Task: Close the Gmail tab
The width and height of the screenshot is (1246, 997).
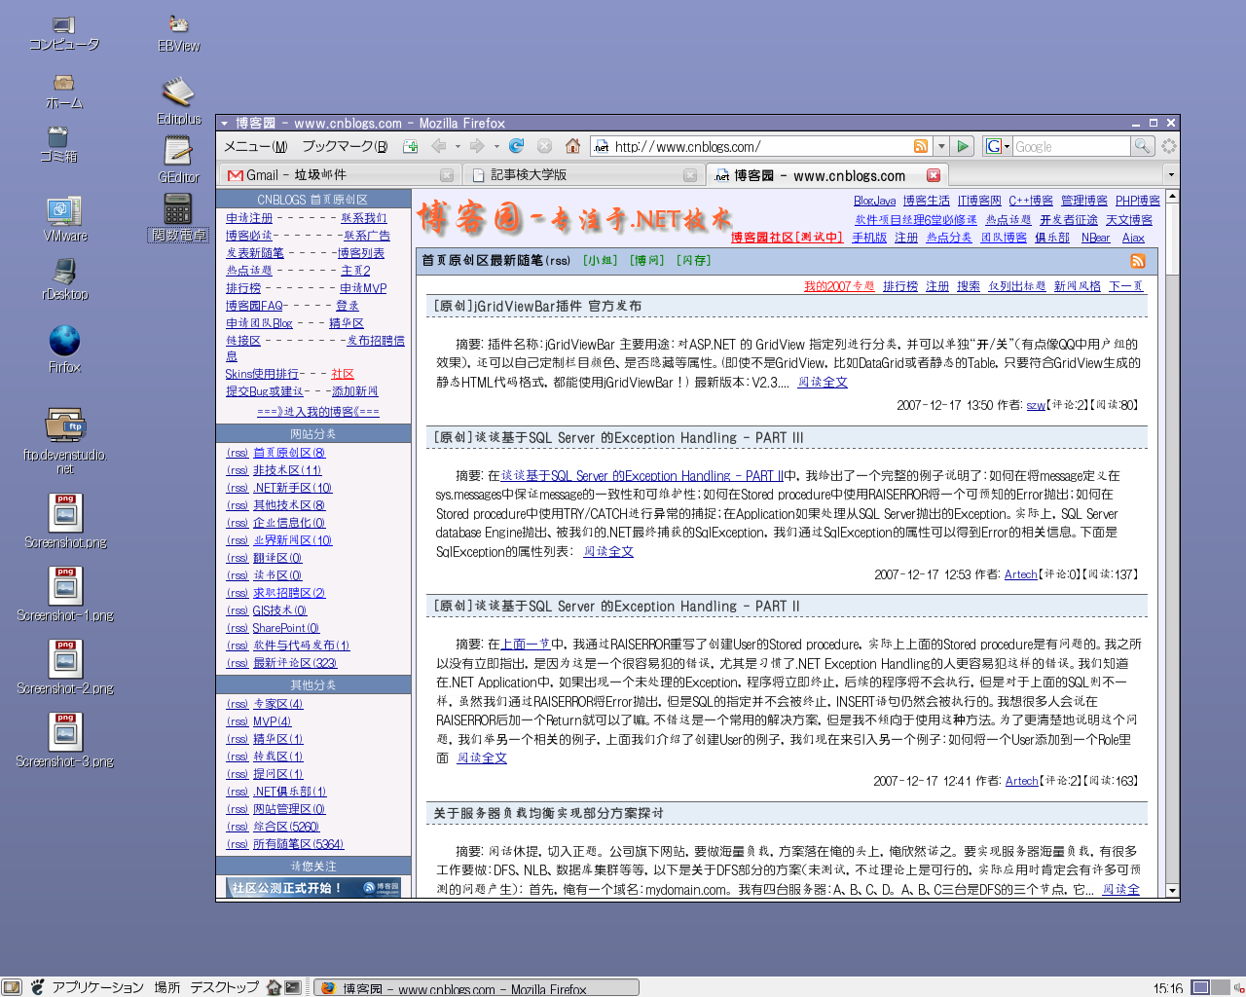Action: click(x=447, y=175)
